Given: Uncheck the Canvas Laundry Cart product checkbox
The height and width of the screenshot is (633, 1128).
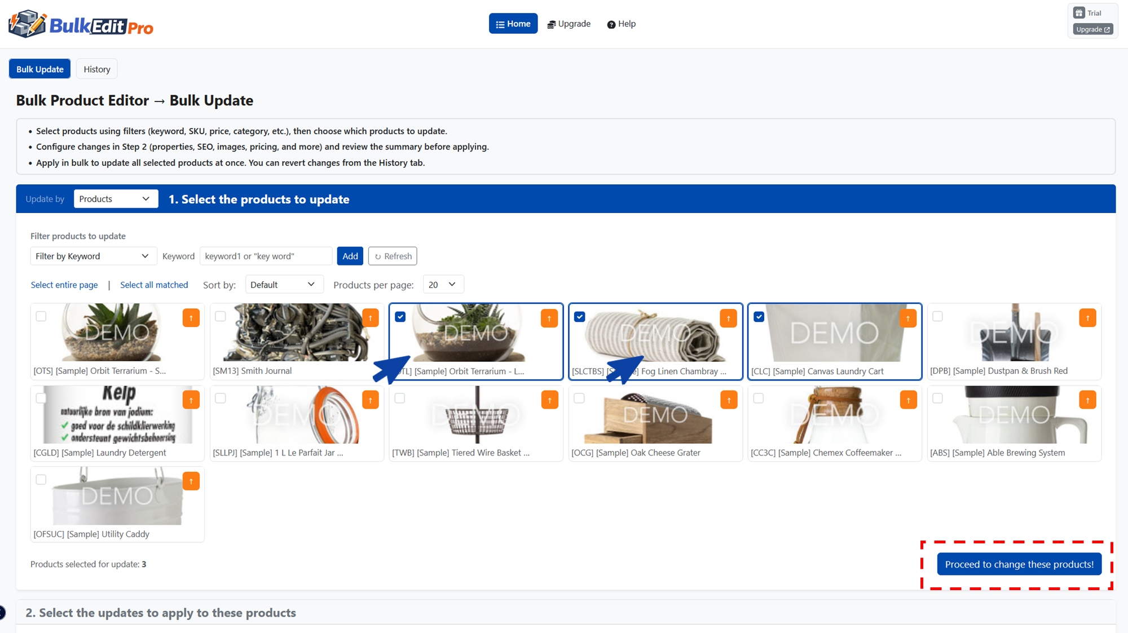Looking at the screenshot, I should click(759, 316).
